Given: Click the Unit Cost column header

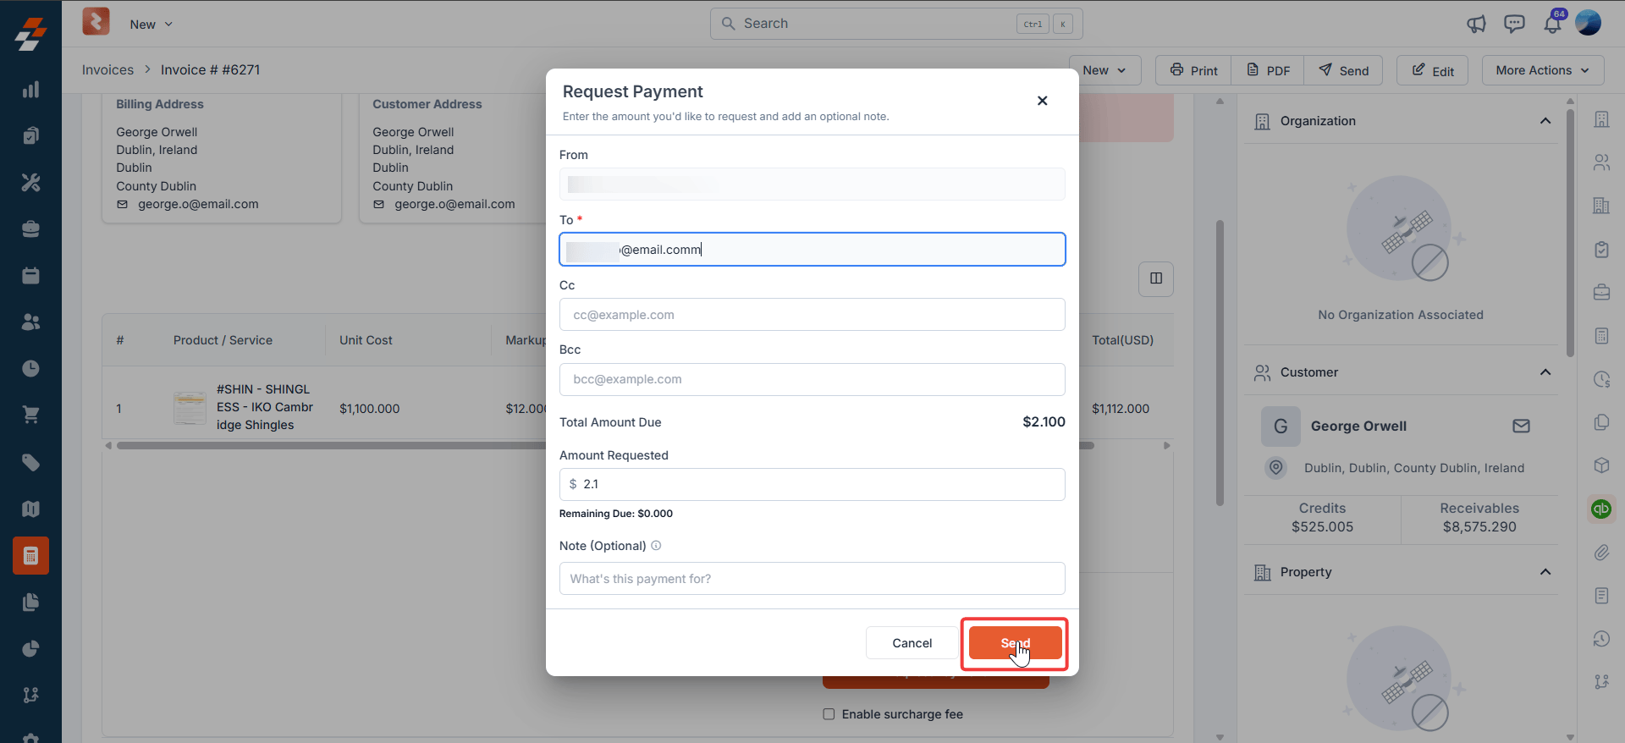Looking at the screenshot, I should click(366, 340).
